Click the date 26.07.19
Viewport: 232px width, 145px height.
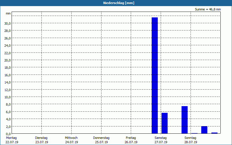click(131, 142)
